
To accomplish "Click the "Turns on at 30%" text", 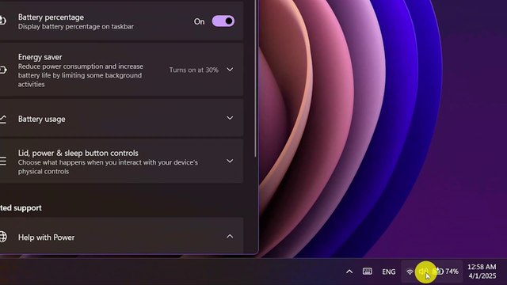I will [x=193, y=70].
